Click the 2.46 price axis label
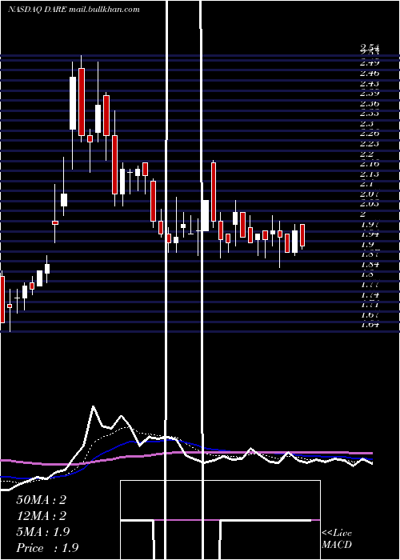Viewport: 400px width, 560px height. point(370,74)
